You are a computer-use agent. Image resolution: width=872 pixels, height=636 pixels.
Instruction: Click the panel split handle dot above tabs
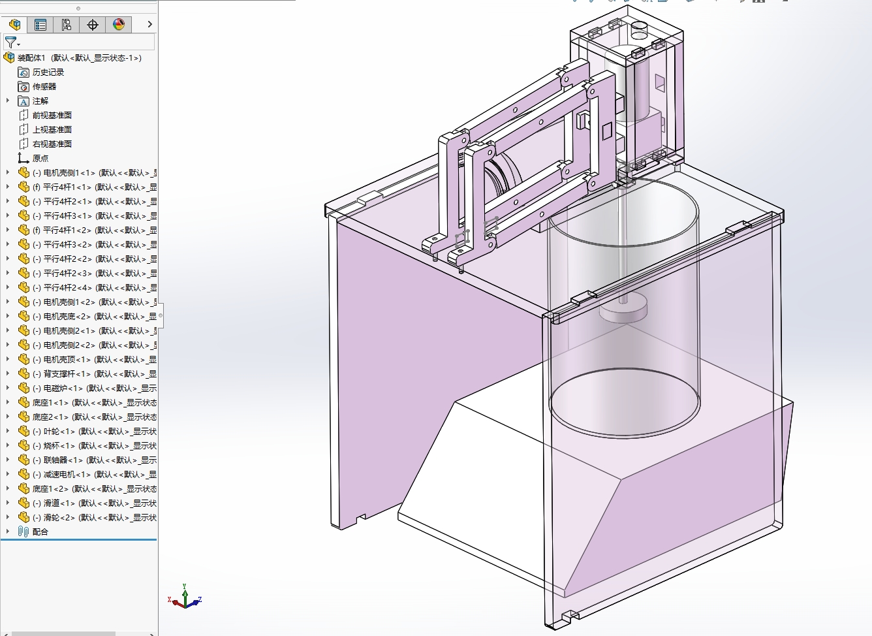(x=78, y=8)
